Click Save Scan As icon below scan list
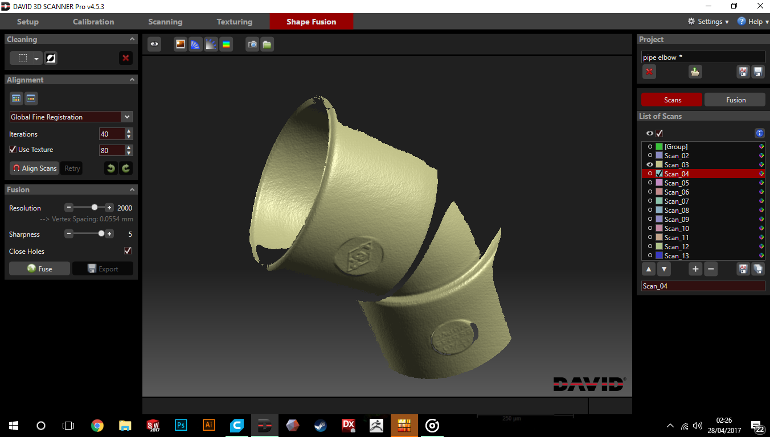770x437 pixels. (743, 269)
